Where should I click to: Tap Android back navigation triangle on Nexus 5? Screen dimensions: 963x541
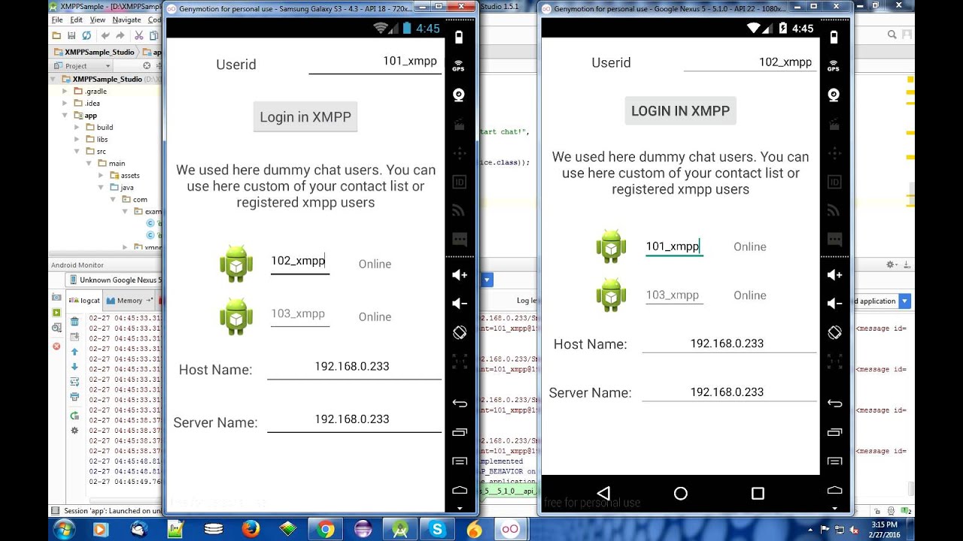tap(603, 493)
